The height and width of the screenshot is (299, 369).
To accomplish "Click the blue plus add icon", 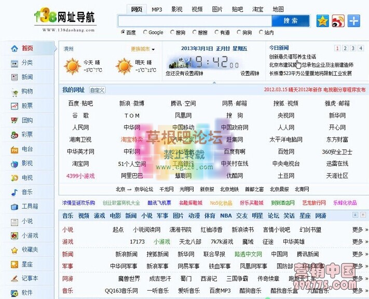I will click(x=354, y=21).
